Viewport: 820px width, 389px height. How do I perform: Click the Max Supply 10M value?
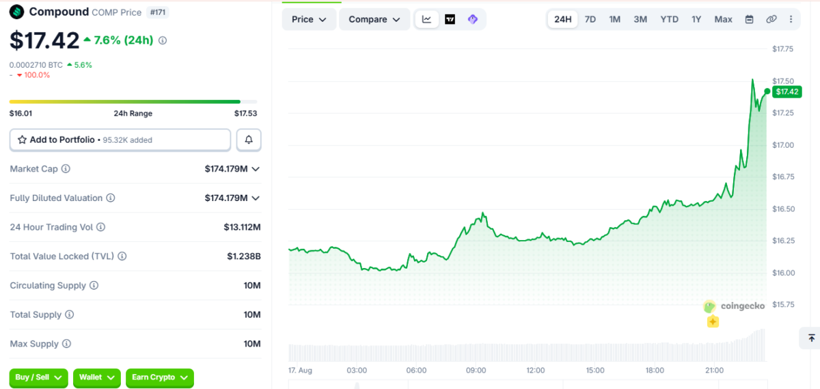[252, 344]
